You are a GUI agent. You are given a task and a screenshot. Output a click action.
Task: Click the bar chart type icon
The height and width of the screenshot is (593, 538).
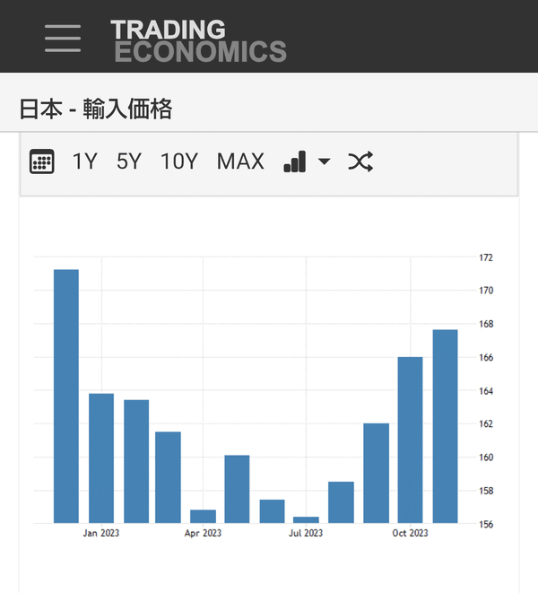point(295,161)
